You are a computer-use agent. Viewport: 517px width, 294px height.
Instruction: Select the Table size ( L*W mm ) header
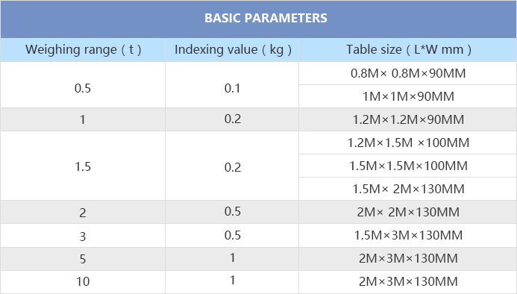pos(408,50)
